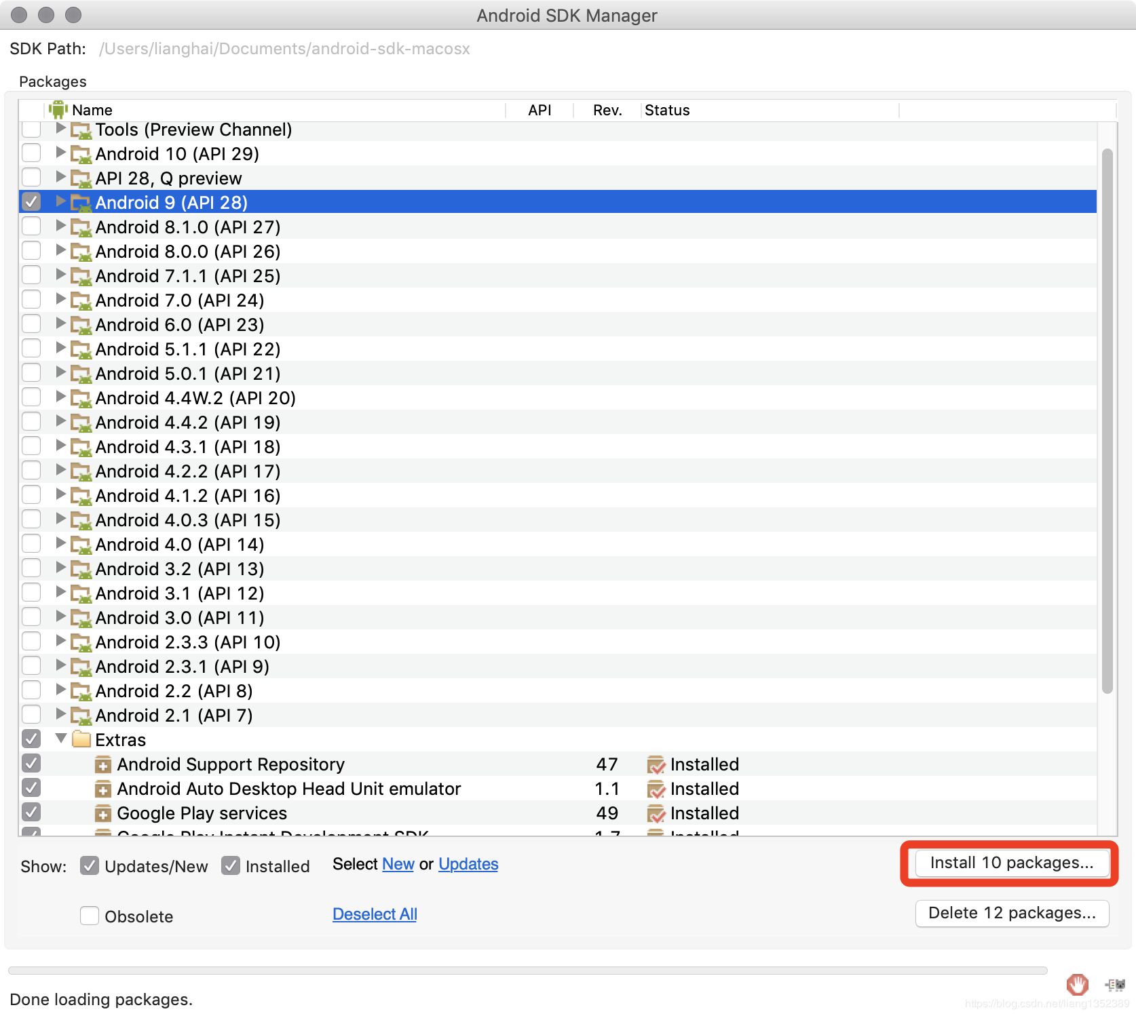
Task: Click the packages list vertical scrollbar
Action: pyautogui.click(x=1107, y=421)
